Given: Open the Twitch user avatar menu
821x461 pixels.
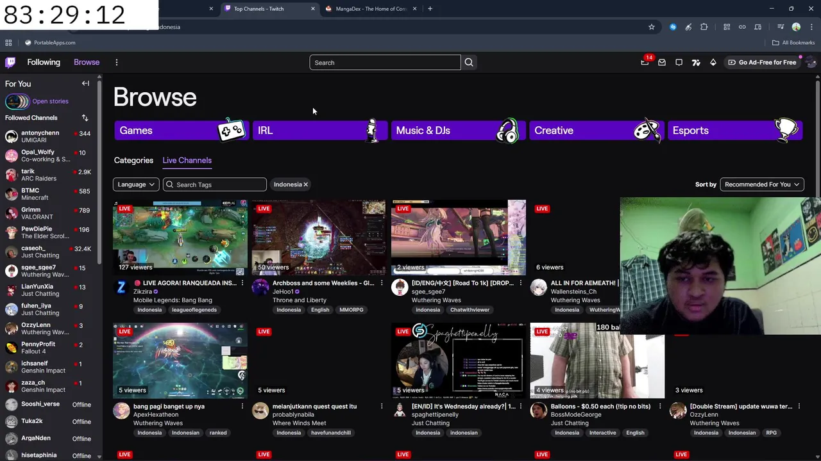Looking at the screenshot, I should [x=811, y=62].
